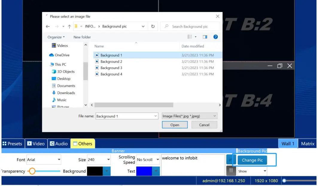
Task: Expand the address bar path dropdown
Action: 143,26
